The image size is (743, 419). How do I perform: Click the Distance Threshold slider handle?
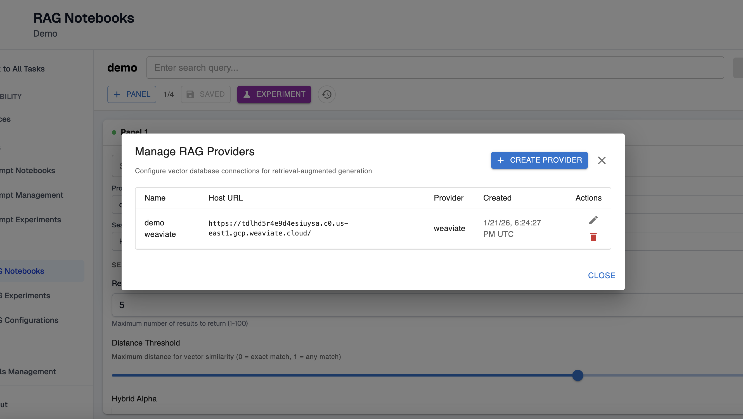[578, 375]
